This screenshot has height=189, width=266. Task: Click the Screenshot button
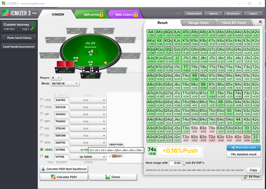233,14
